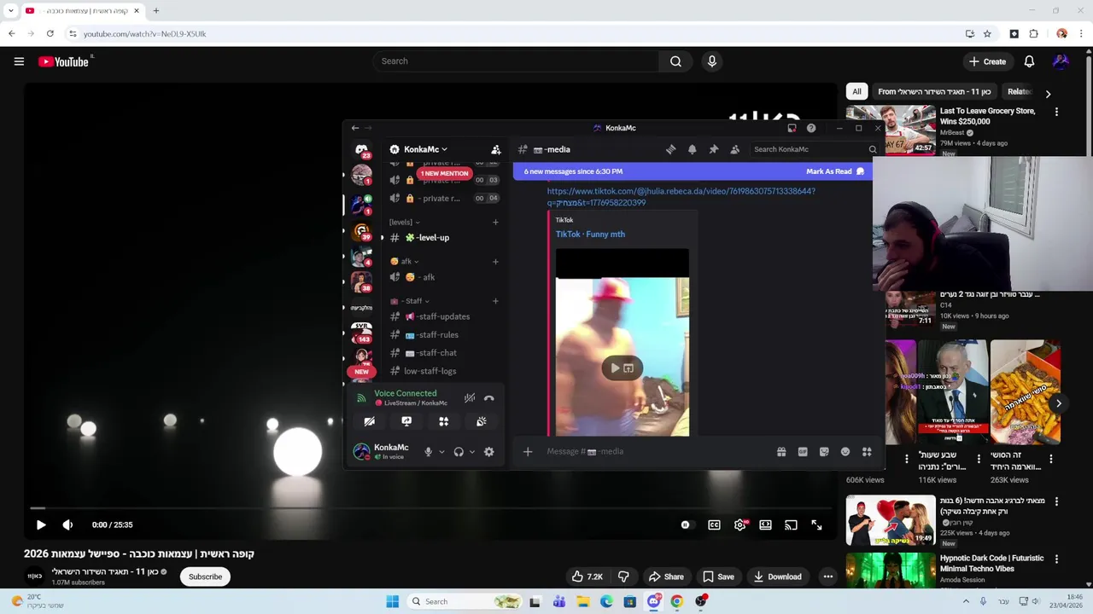Viewport: 1093px width, 614px height.
Task: Cast the YouTube video to a device
Action: coord(791,525)
